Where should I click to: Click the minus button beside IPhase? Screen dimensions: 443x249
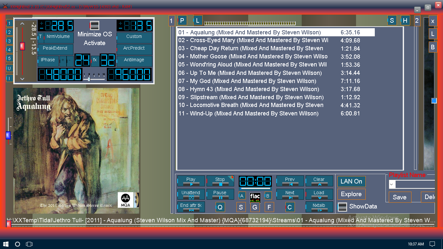pyautogui.click(x=70, y=61)
